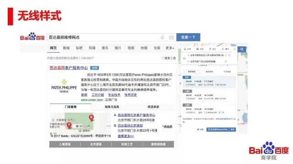Select the middle route strategy tab

point(209,72)
